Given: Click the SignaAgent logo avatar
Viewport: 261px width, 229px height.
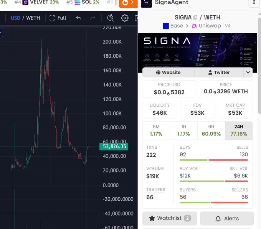Looking at the screenshot, I should (x=146, y=3).
